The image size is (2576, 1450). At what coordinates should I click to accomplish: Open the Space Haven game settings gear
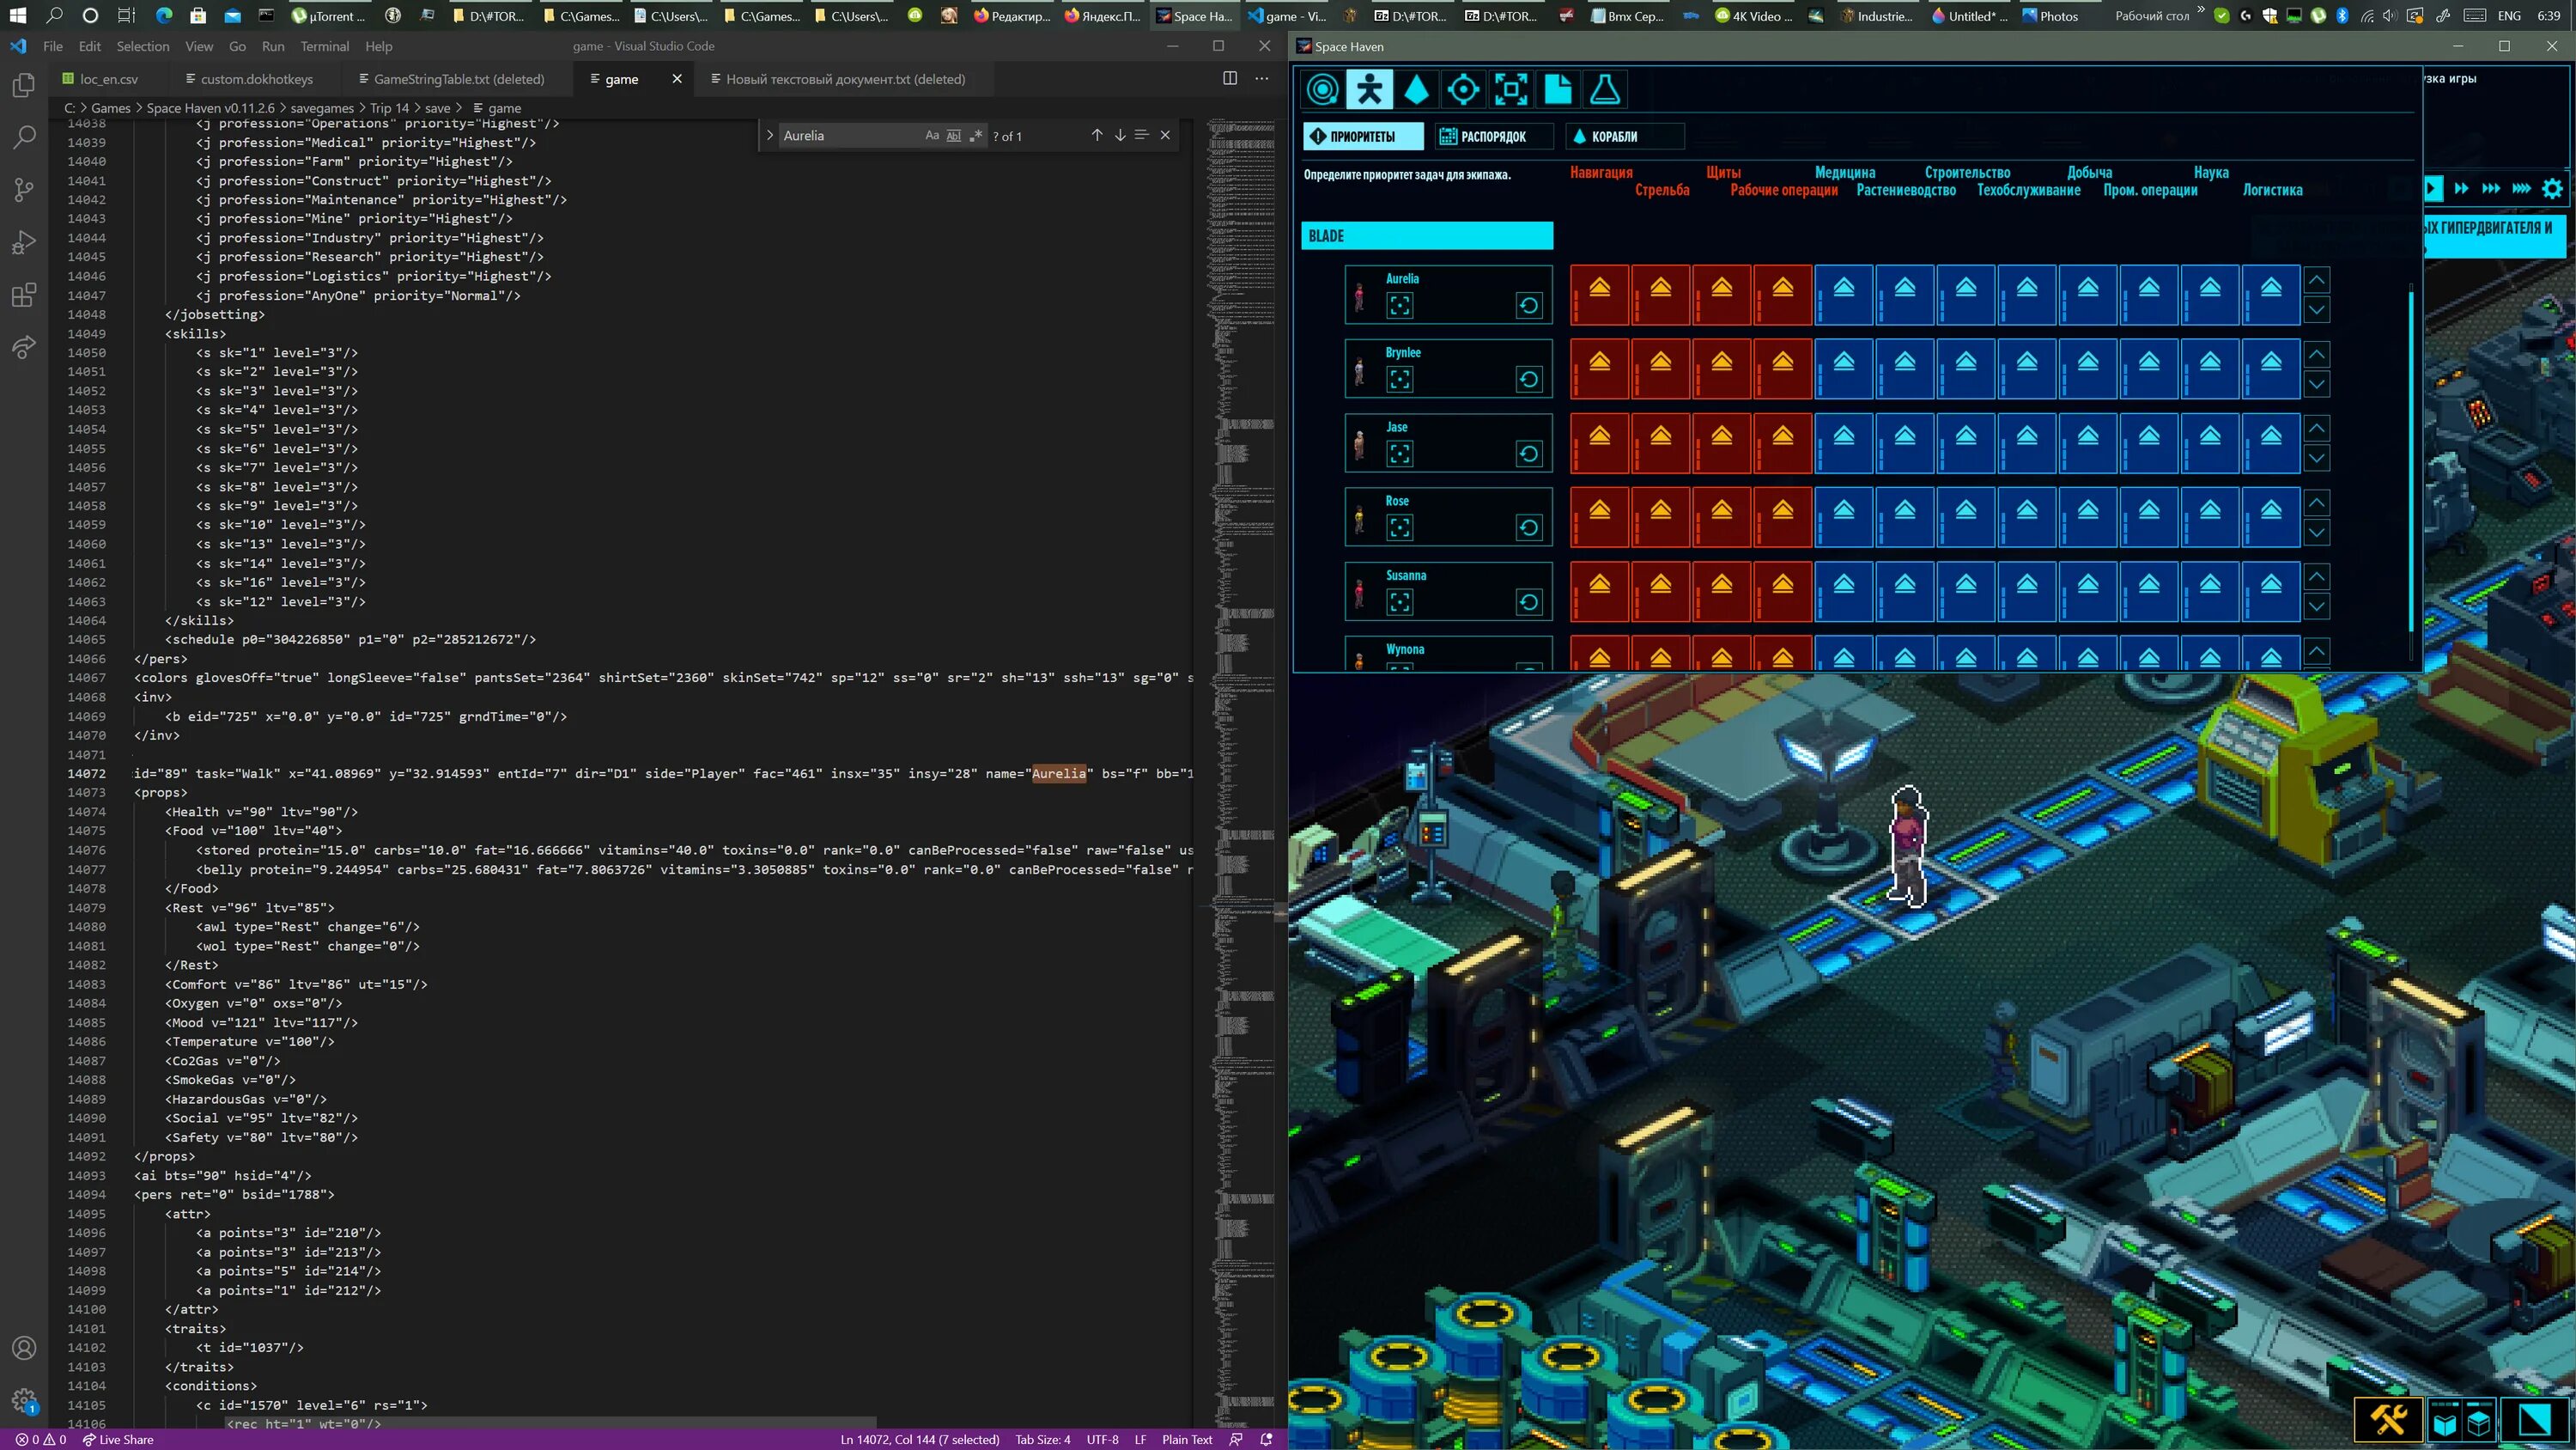2552,188
